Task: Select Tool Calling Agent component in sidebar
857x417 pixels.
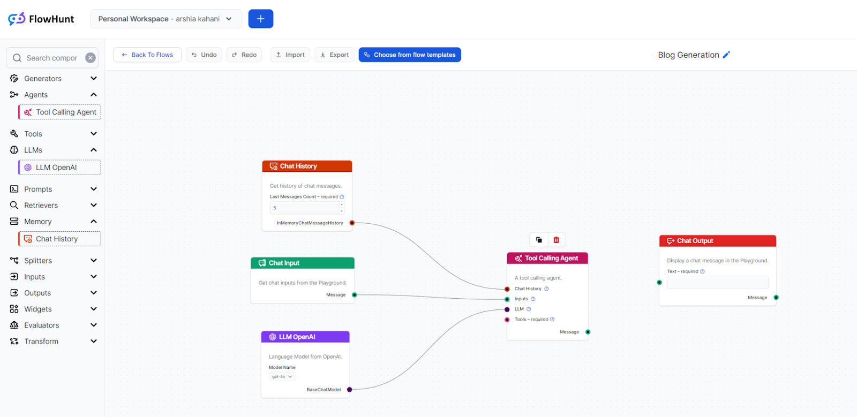Action: (60, 112)
